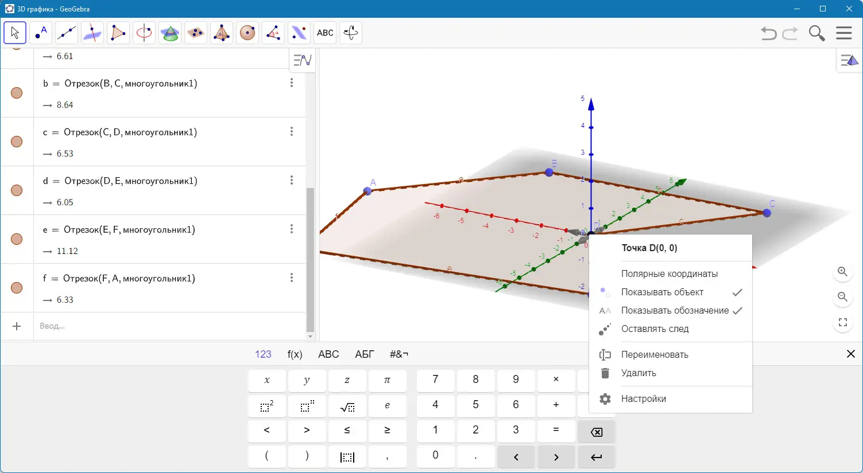Screen dimensions: 863x473
Task: Select the Move arrow tool
Action: (15, 33)
